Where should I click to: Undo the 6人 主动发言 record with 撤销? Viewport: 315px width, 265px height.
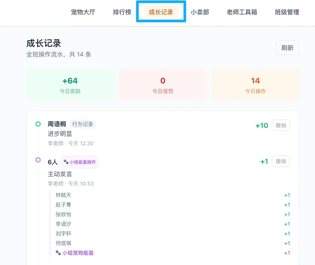(281, 161)
